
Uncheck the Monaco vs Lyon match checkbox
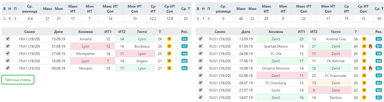click(8, 68)
